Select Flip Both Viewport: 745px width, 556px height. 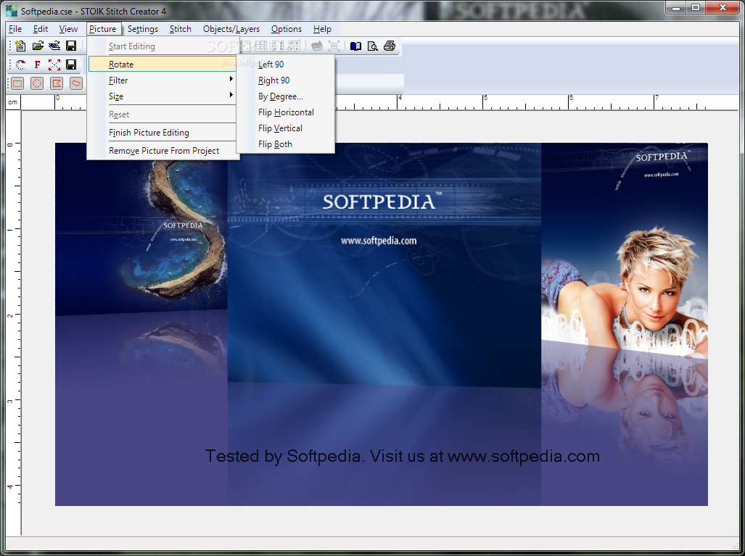click(286, 144)
